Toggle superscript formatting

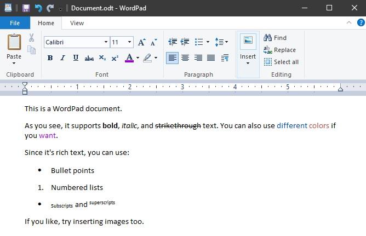[x=115, y=58]
